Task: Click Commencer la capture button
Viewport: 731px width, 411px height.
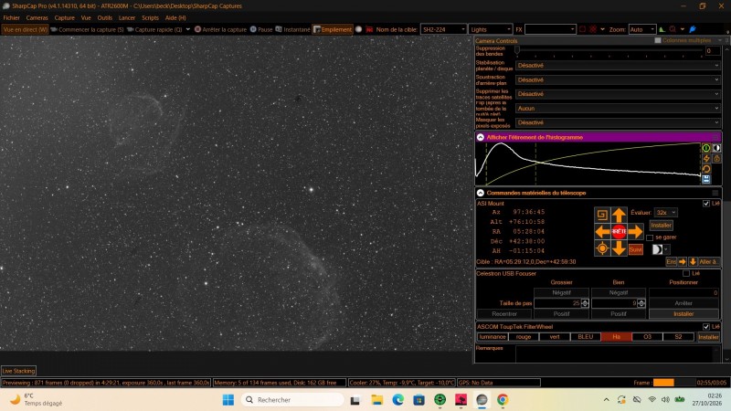Action: [87, 29]
